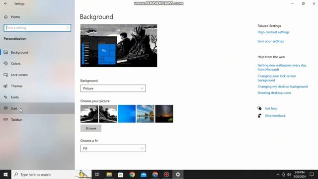
Task: Launch Google Chrome from the taskbar
Action: pos(132,175)
